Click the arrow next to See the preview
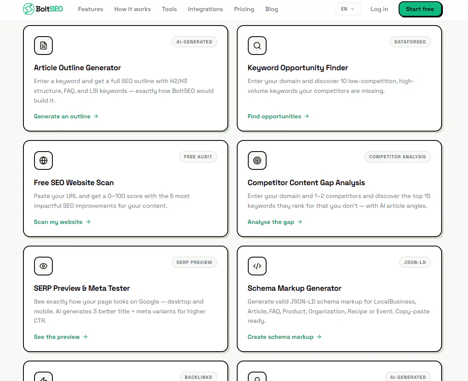468x381 pixels. (85, 337)
